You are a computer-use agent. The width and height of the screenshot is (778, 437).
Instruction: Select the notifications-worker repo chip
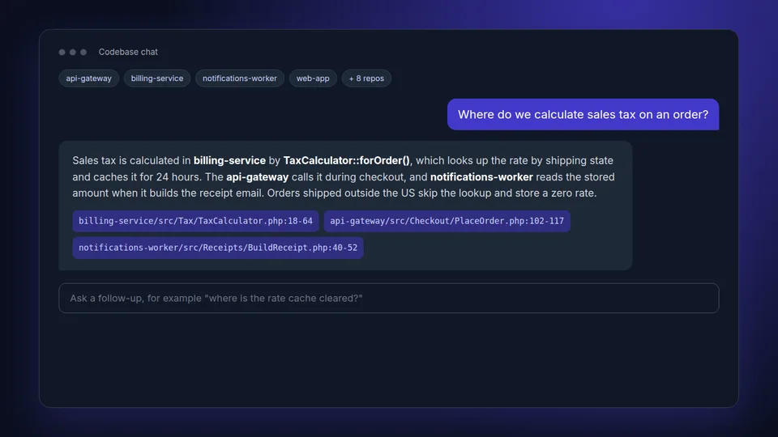coord(240,78)
